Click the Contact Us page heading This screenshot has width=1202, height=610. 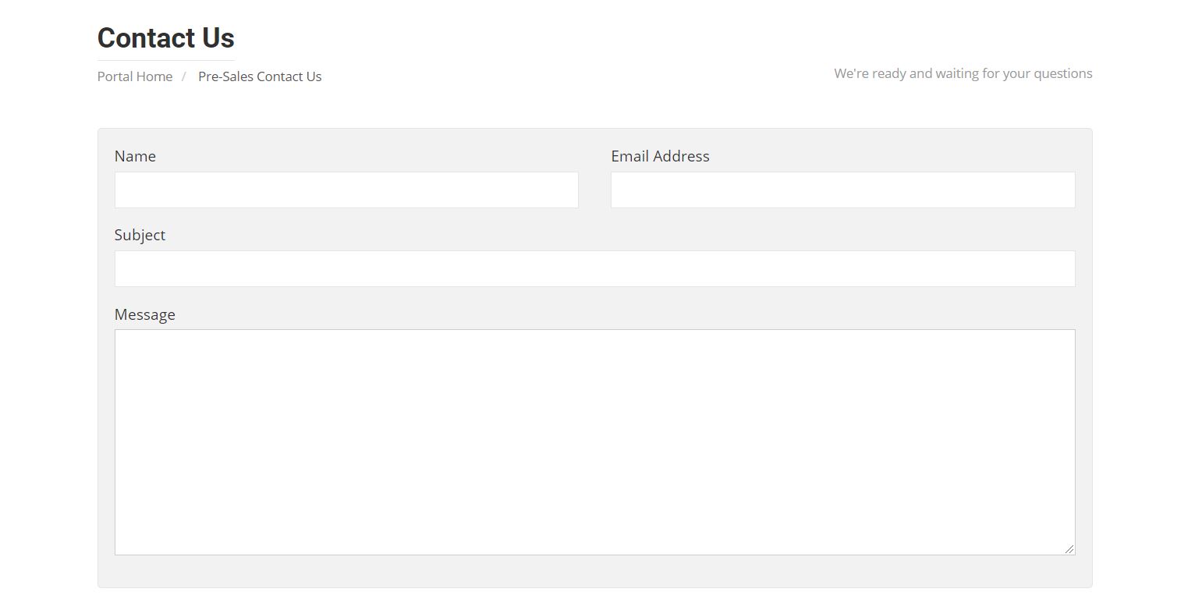pyautogui.click(x=166, y=37)
